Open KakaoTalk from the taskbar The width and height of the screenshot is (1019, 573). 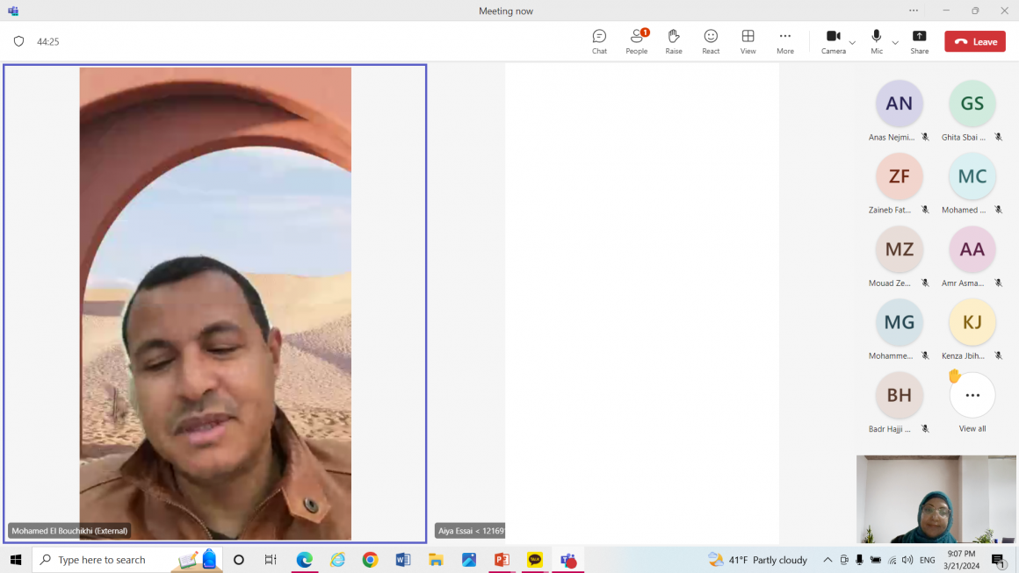(x=535, y=559)
